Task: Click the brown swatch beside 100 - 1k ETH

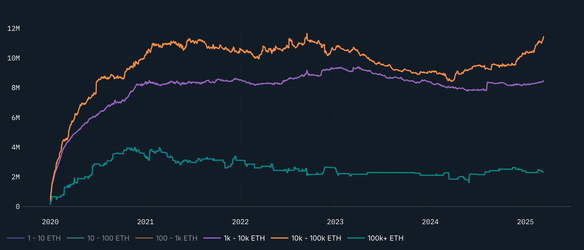Action: [x=144, y=238]
